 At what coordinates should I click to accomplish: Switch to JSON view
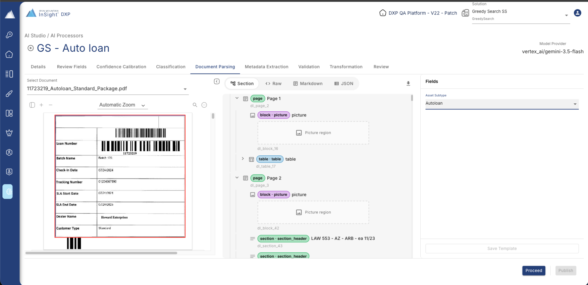coord(344,83)
